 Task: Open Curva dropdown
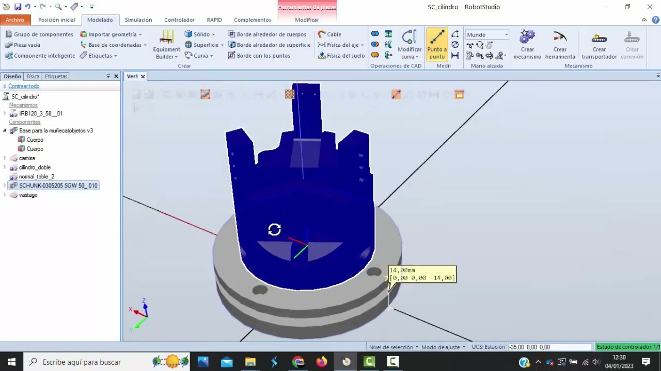click(199, 56)
